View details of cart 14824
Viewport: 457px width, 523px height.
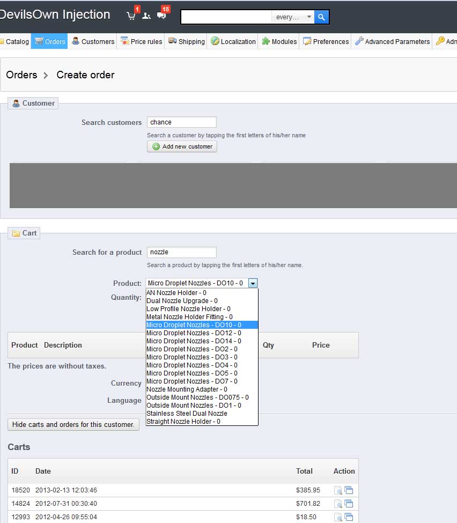click(x=338, y=504)
